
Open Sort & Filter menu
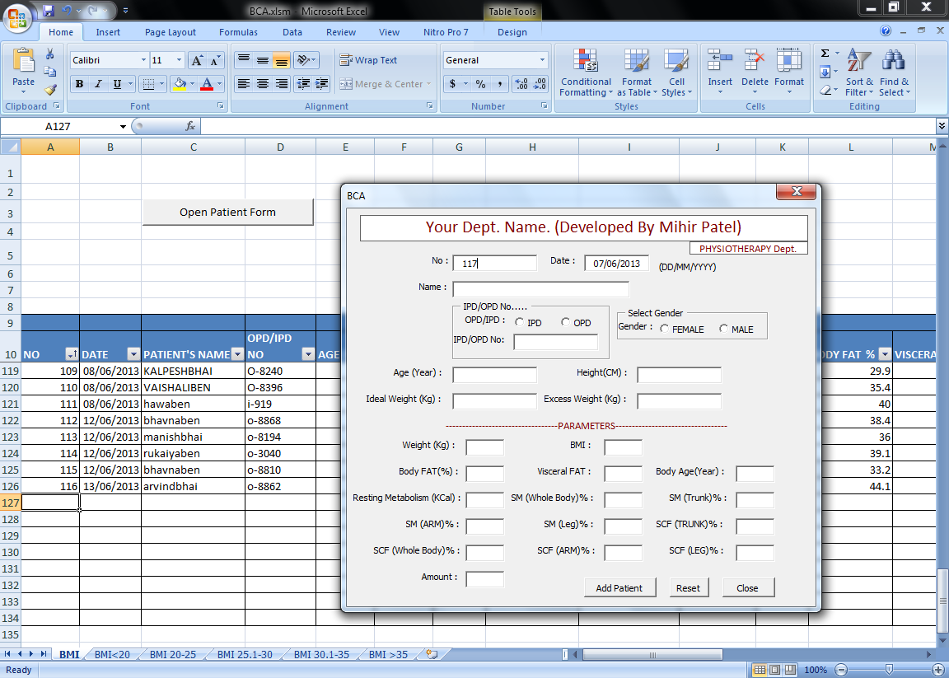(x=859, y=72)
